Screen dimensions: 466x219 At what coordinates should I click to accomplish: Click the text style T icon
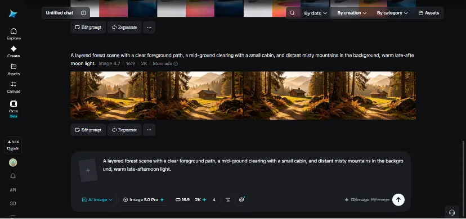[x=228, y=200]
